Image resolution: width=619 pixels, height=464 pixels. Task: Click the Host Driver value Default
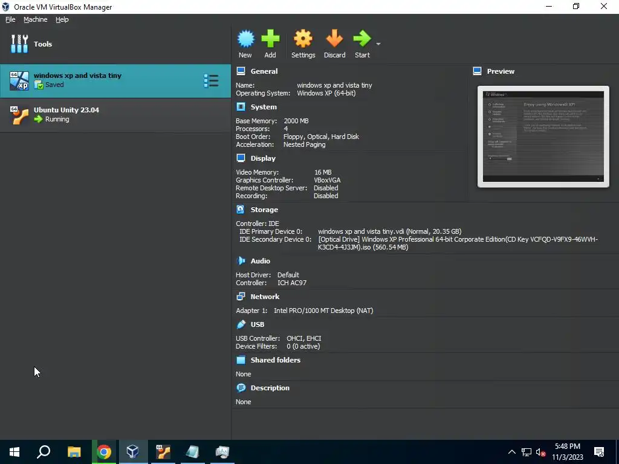click(288, 275)
